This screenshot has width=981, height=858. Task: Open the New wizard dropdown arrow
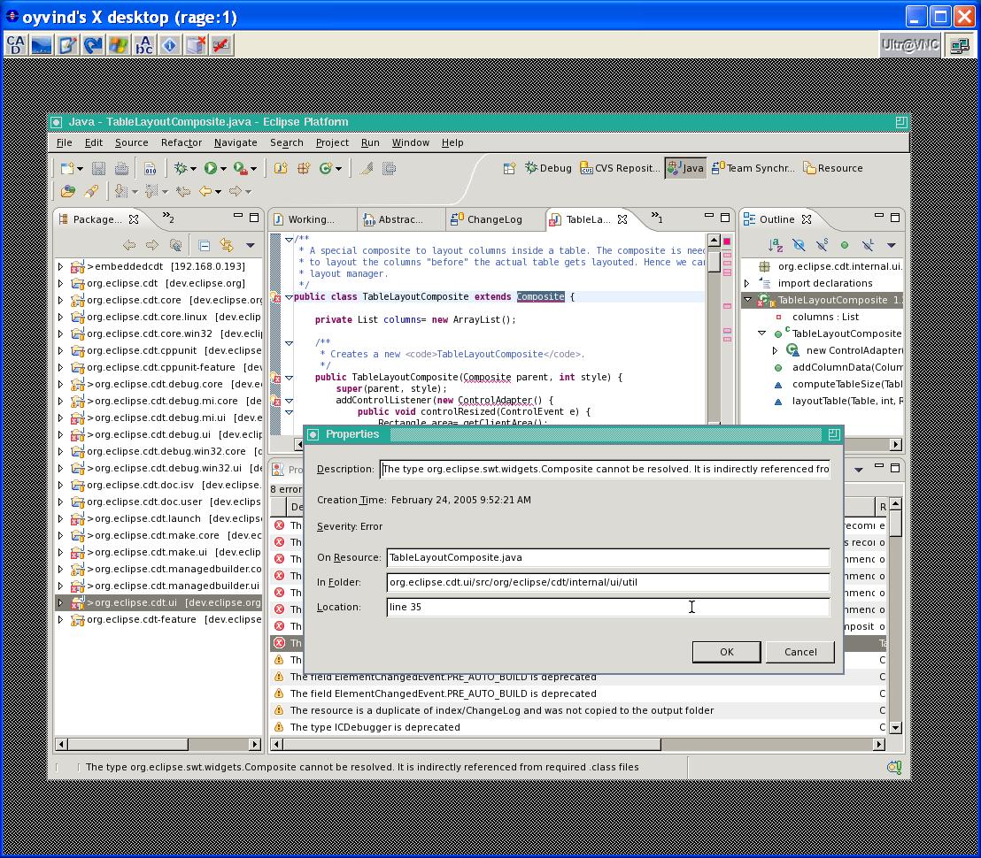click(x=80, y=169)
